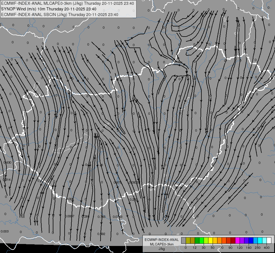Click the map value '0.0743'
This screenshot has height=253, width=275.
click(117, 217)
